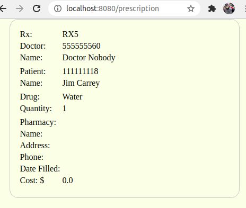Click the Address: label
The width and height of the screenshot is (246, 208).
[35, 146]
